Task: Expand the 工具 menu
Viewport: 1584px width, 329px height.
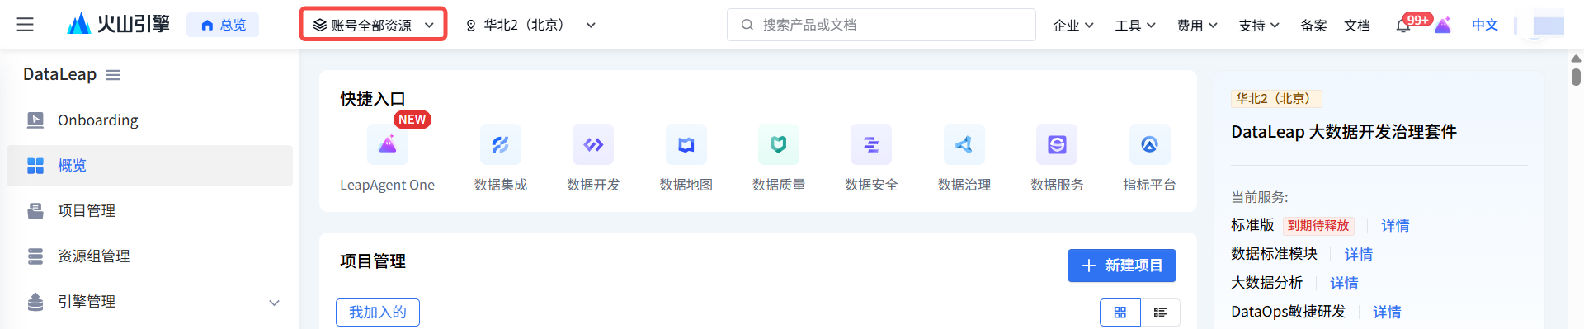Action: [1135, 26]
